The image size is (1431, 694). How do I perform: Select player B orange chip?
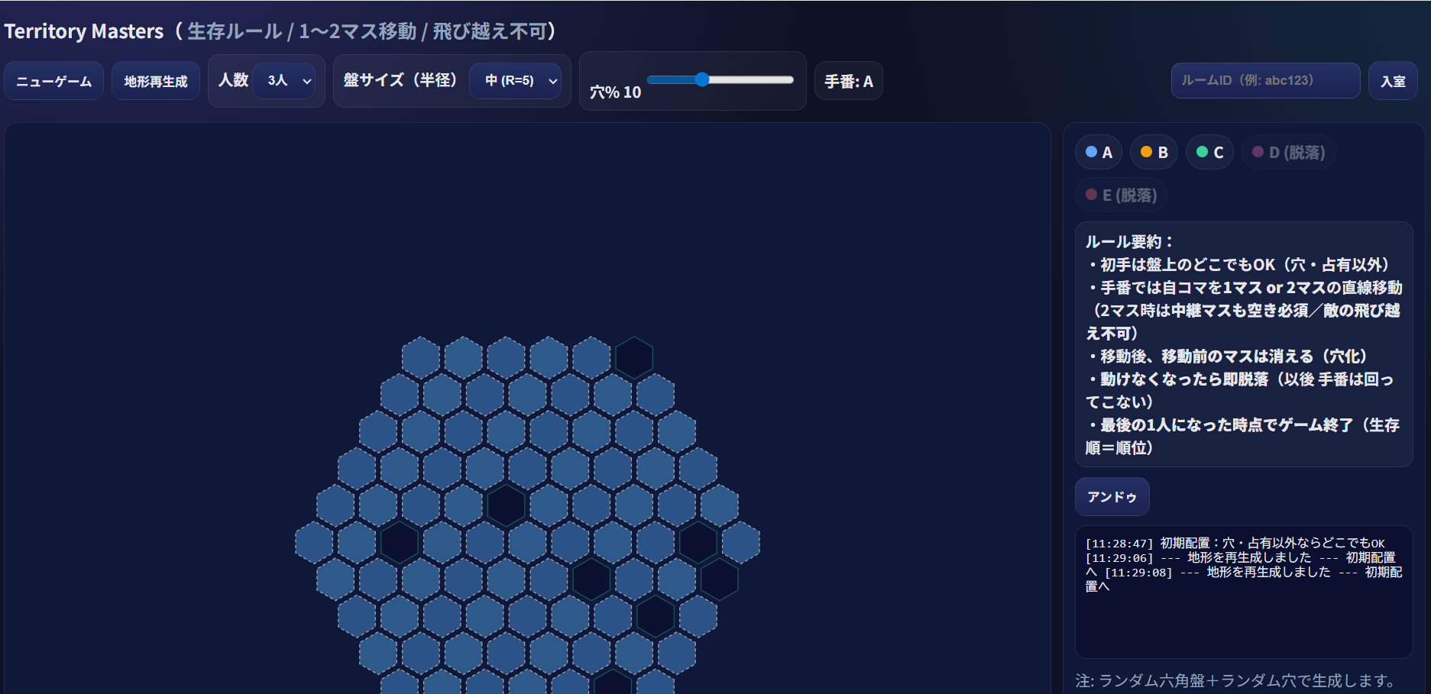pos(1154,152)
